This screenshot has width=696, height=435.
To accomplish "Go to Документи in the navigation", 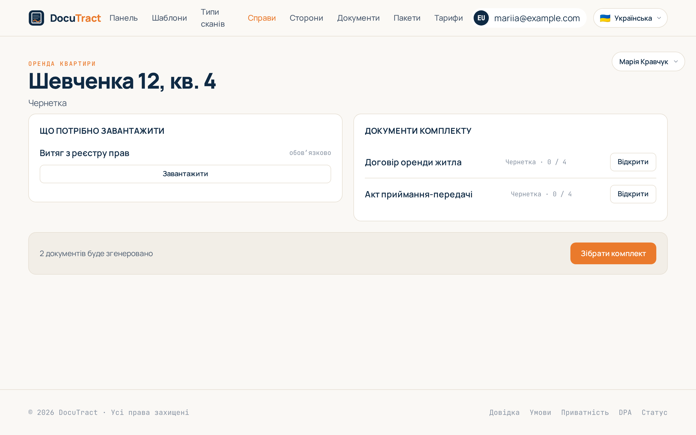I will (x=358, y=18).
